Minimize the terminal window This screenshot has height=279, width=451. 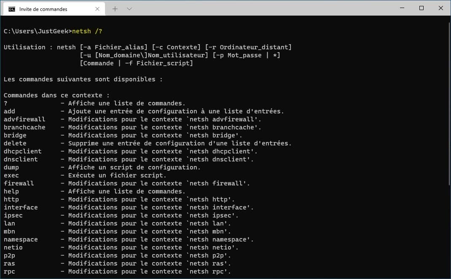[402, 8]
